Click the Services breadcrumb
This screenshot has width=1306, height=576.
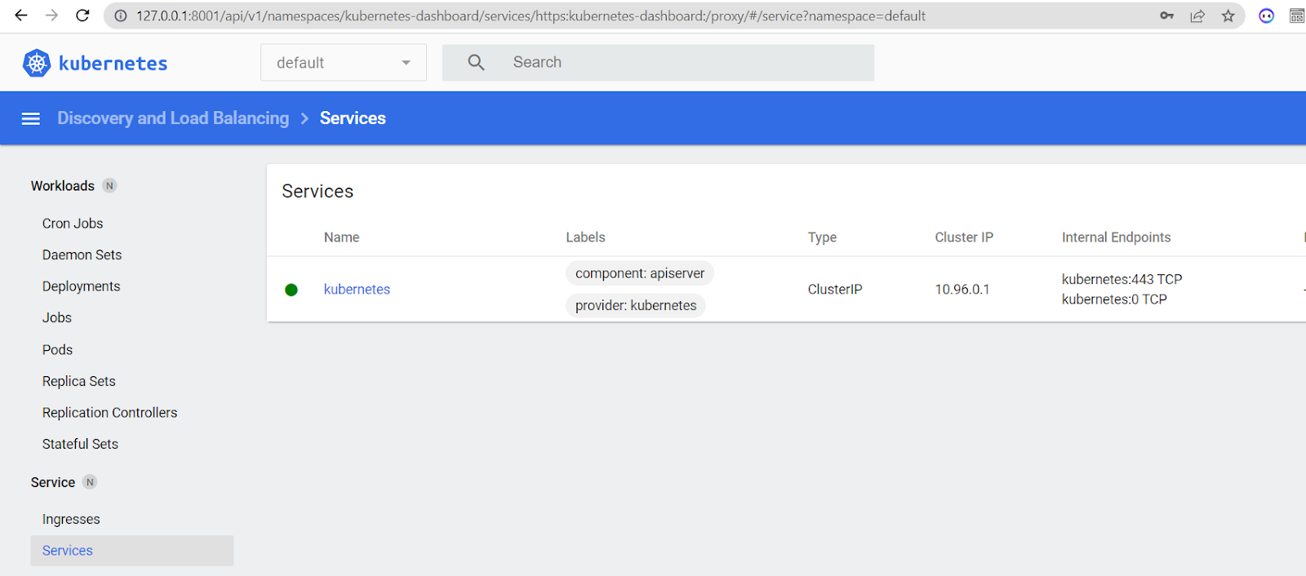pos(353,118)
